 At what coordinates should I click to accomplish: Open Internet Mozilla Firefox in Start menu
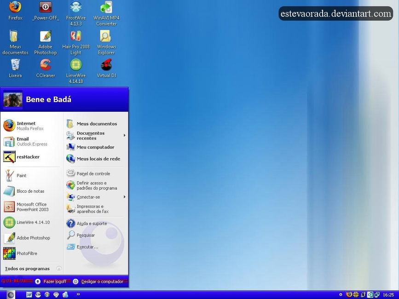32,126
